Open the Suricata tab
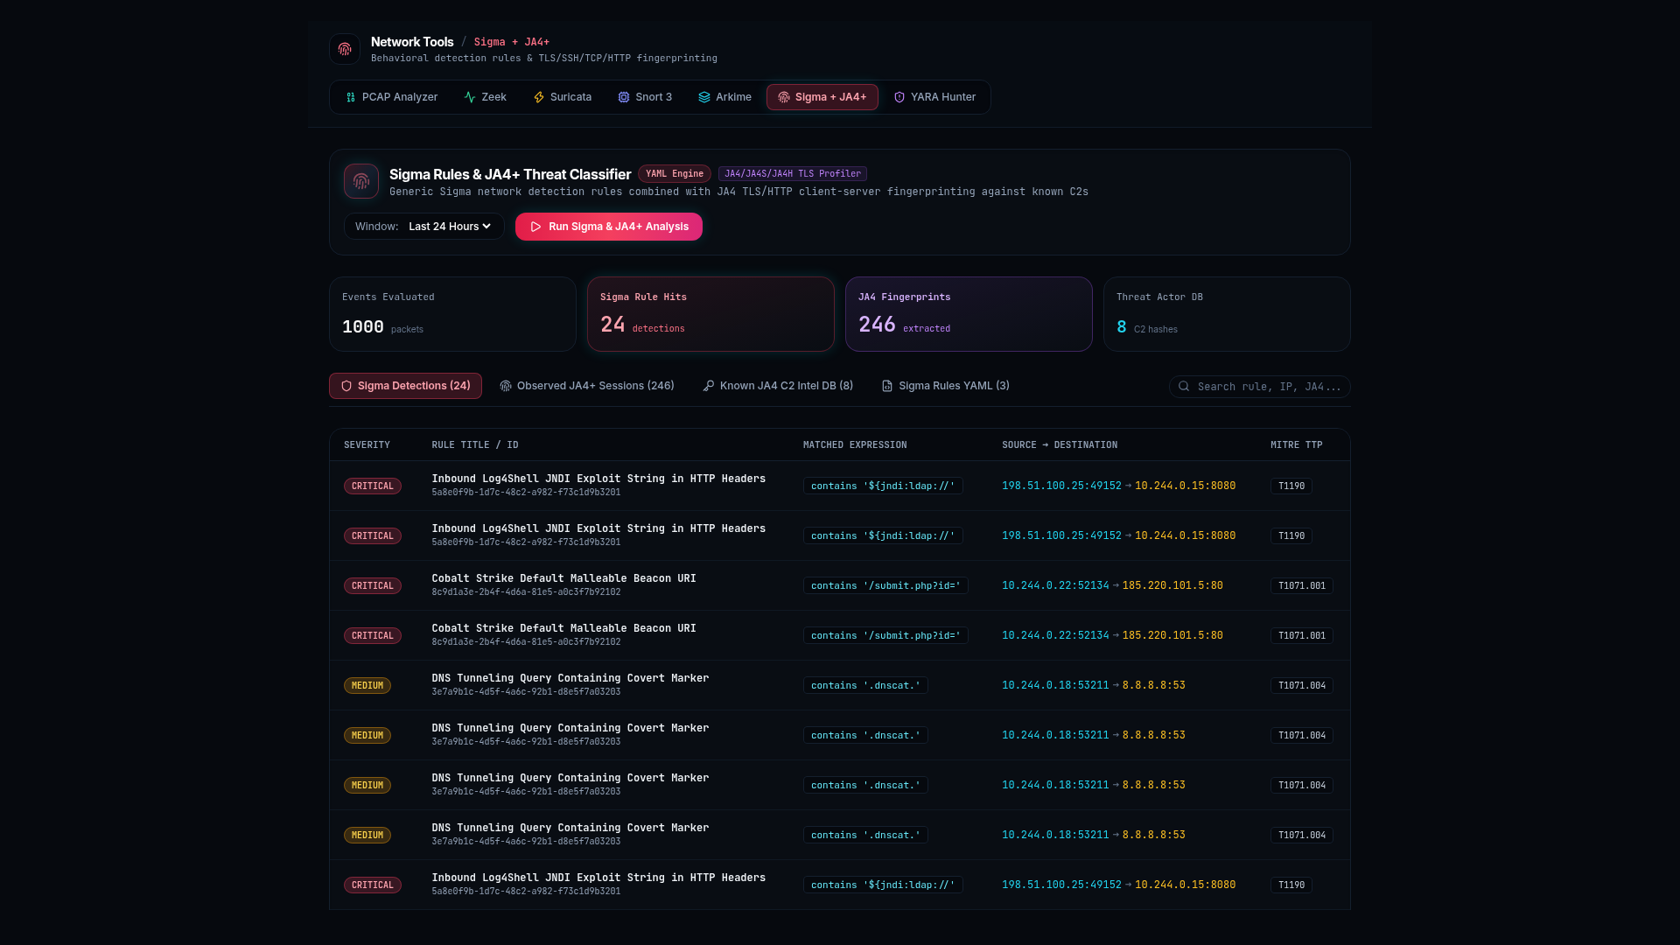The height and width of the screenshot is (945, 1680). pos(563,97)
